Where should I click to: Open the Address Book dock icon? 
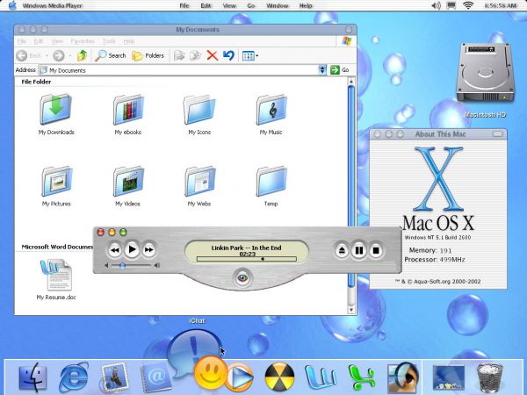click(x=156, y=377)
